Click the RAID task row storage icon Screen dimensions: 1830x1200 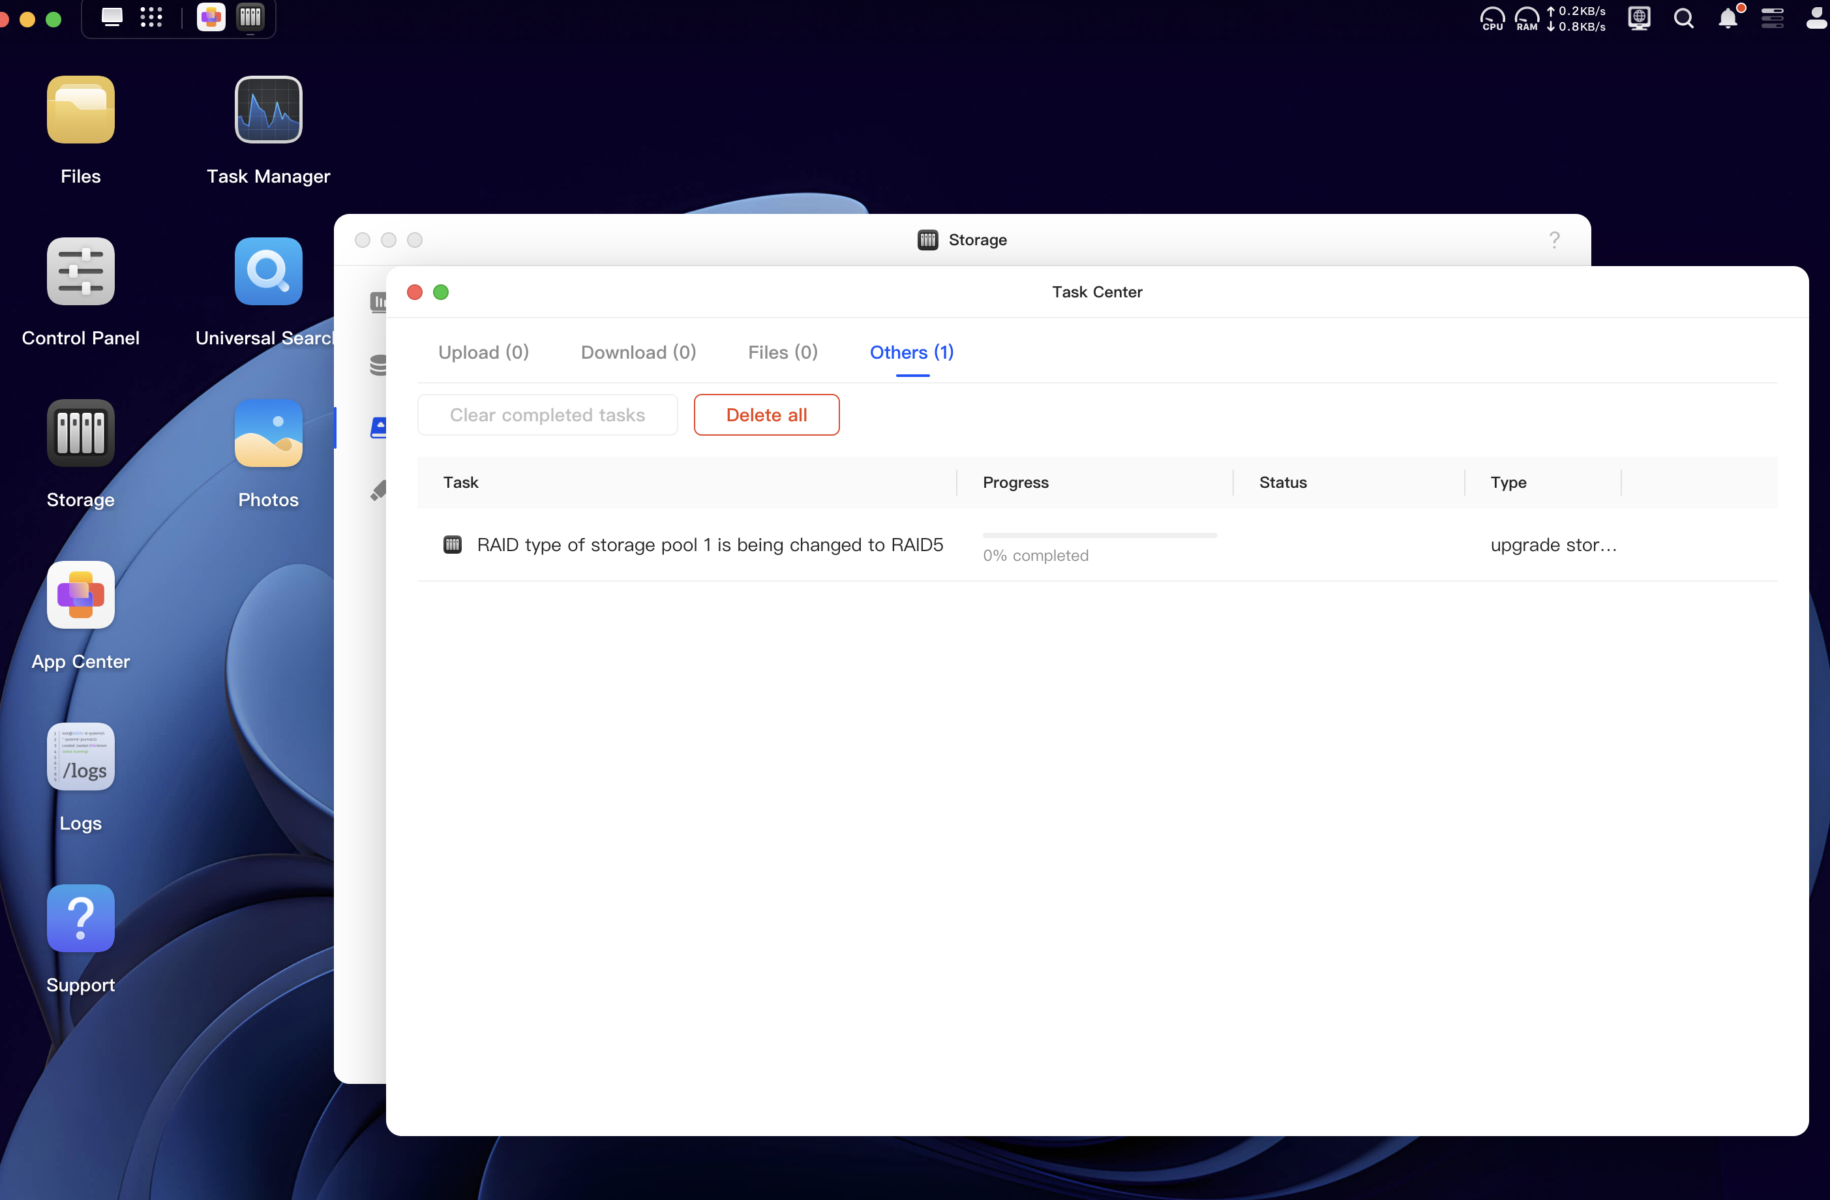453,545
